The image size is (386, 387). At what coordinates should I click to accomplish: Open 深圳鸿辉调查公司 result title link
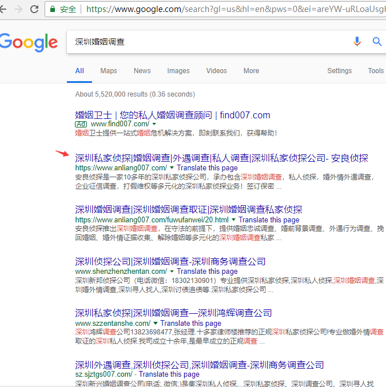pos(173,313)
